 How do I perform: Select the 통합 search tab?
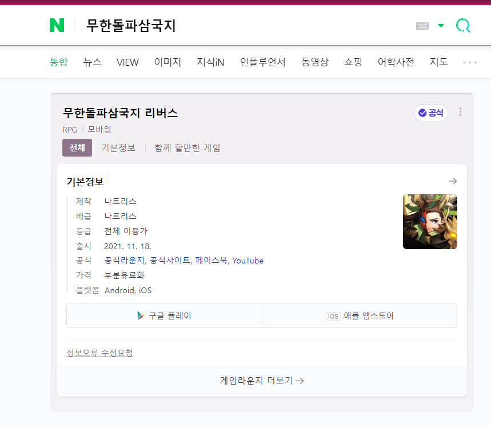pyautogui.click(x=58, y=62)
